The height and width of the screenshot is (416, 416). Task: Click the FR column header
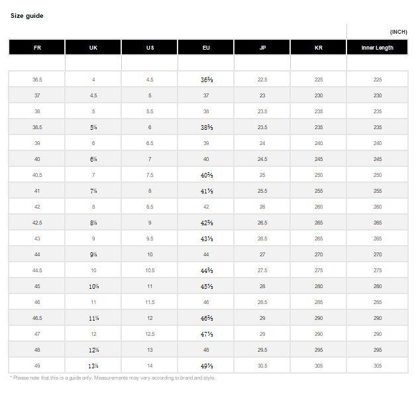(x=37, y=48)
